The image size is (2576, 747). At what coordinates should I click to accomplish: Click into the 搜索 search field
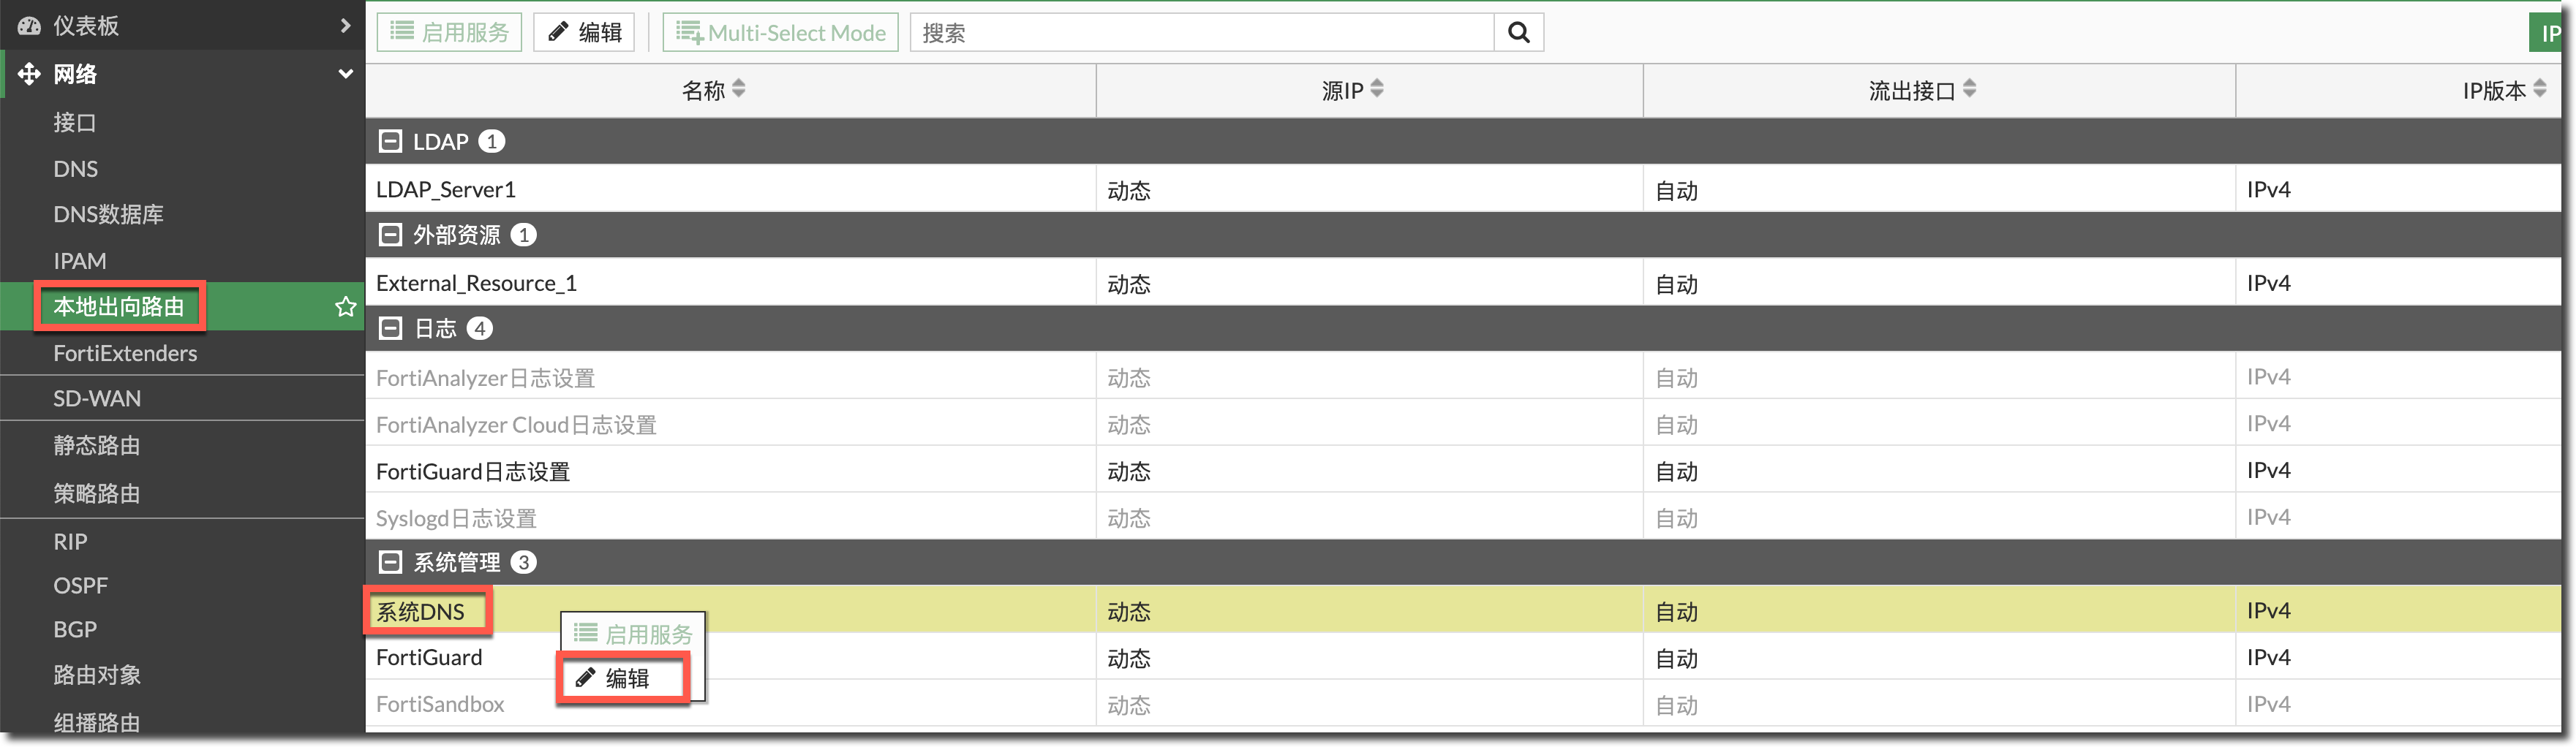pyautogui.click(x=1200, y=33)
